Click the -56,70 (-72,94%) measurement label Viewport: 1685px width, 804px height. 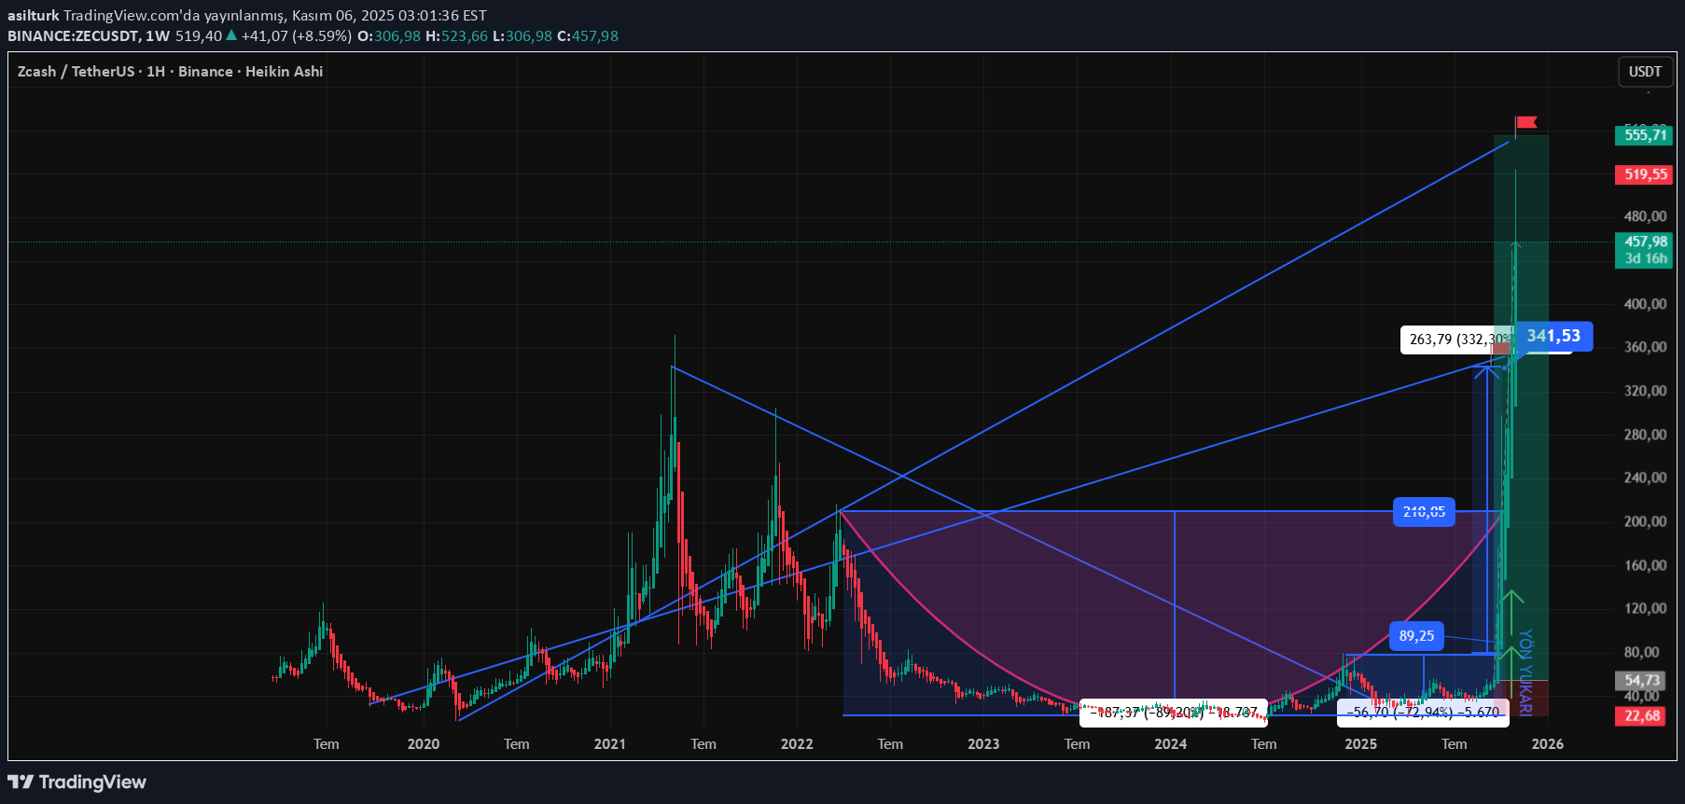1422,713
